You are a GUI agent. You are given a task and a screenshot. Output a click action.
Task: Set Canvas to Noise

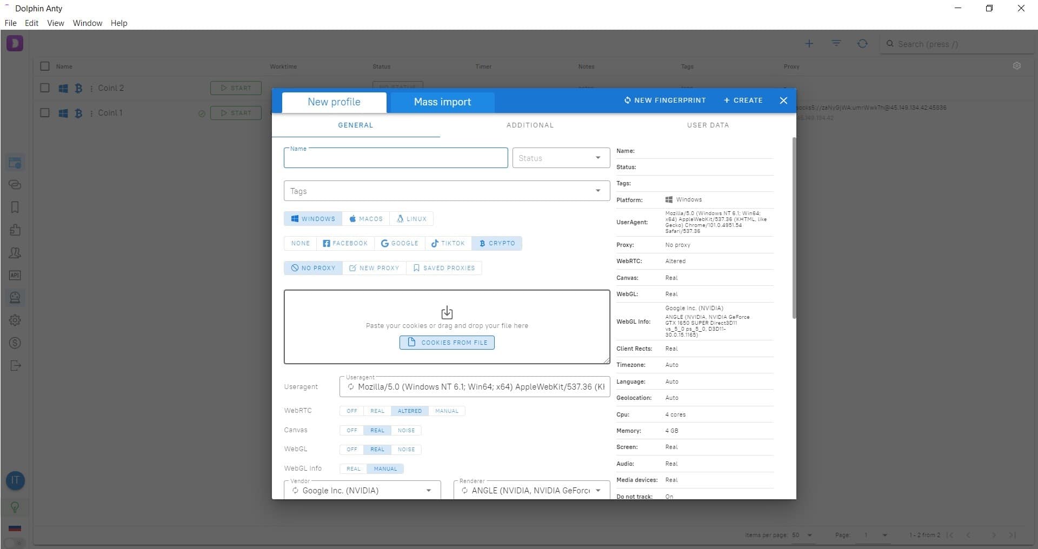pyautogui.click(x=407, y=431)
